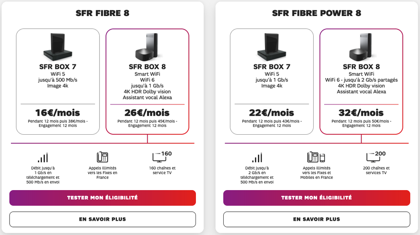Screen dimensions: 420x235
Task: Choose the 26€/mois SFR Box 8 option
Action: coord(148,113)
